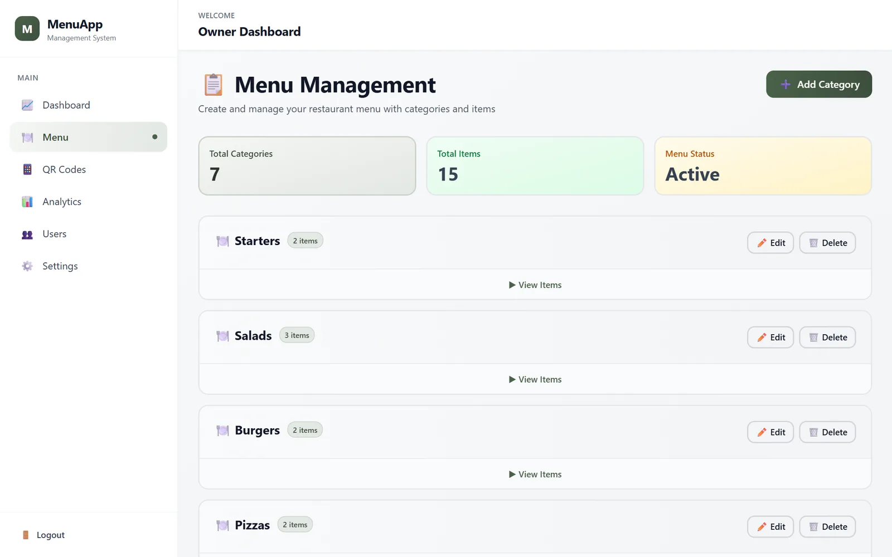Click the Salads category plate icon

[222, 336]
